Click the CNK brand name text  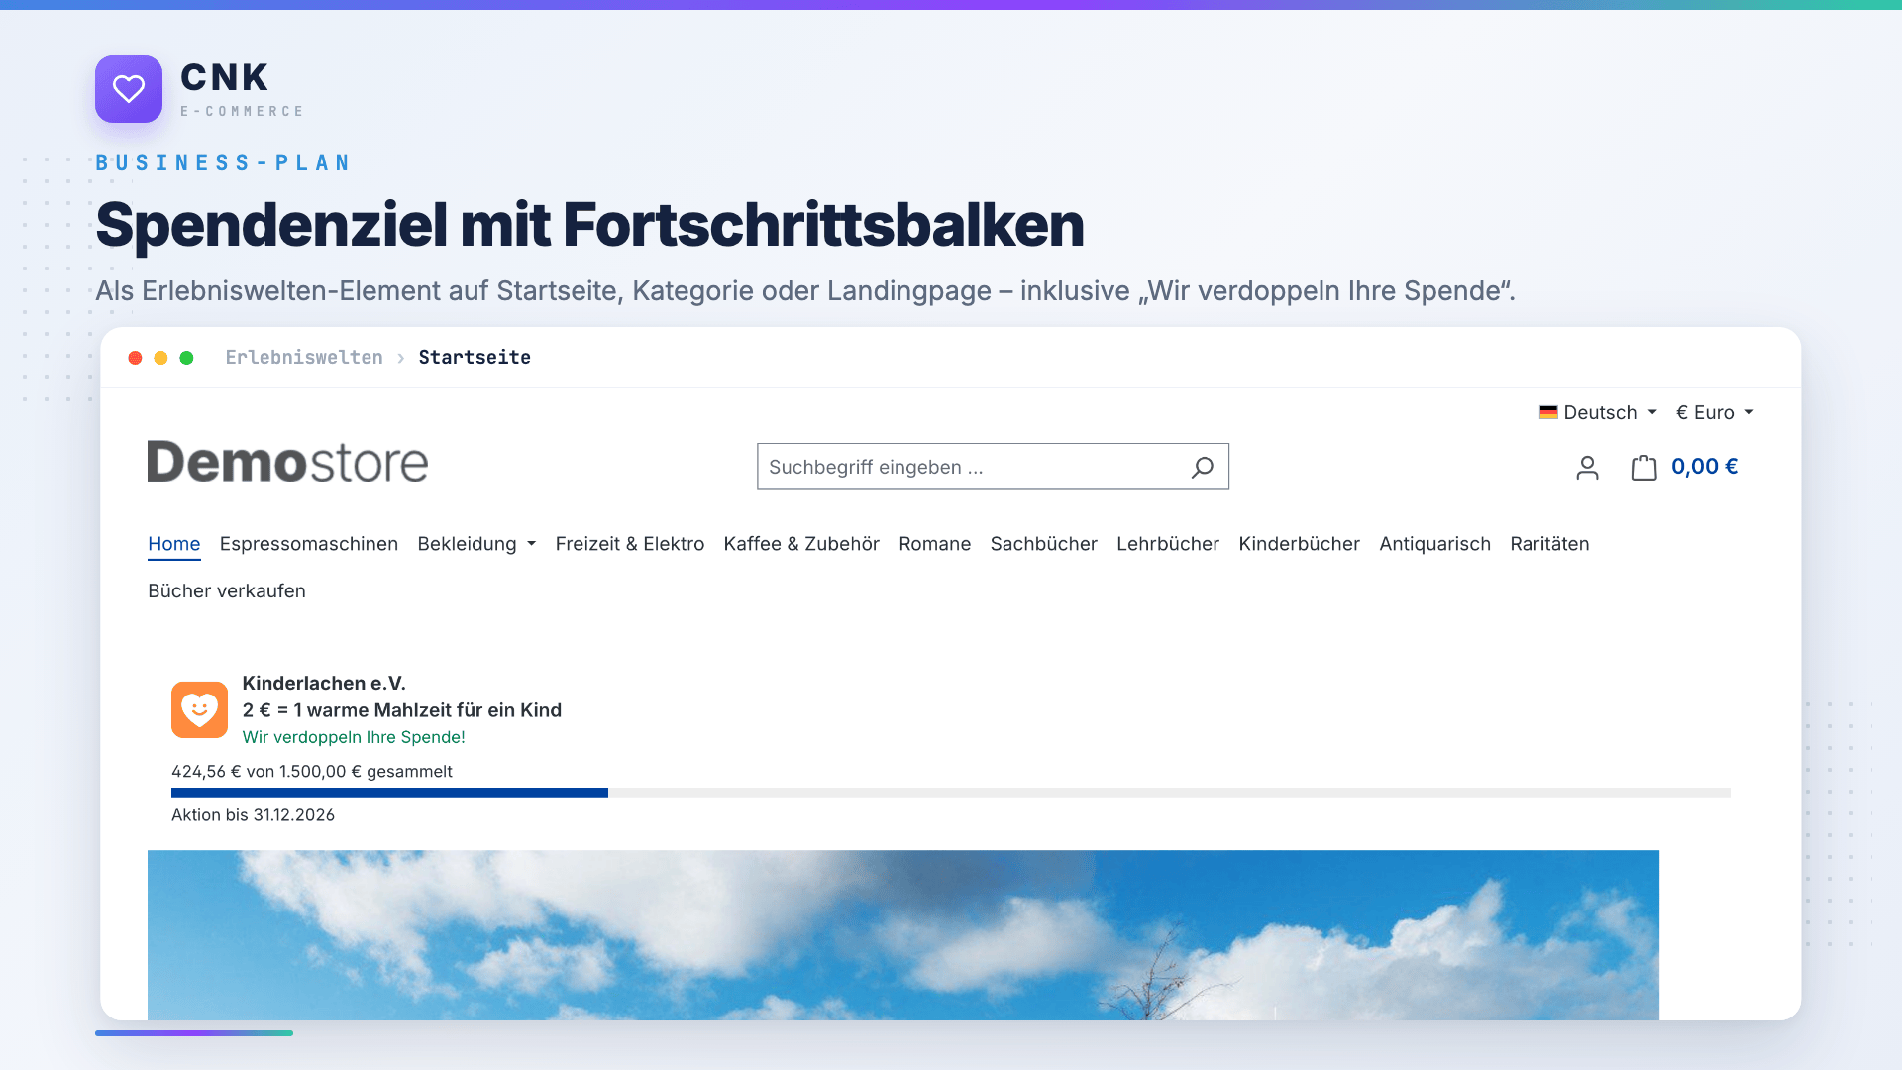pyautogui.click(x=225, y=77)
